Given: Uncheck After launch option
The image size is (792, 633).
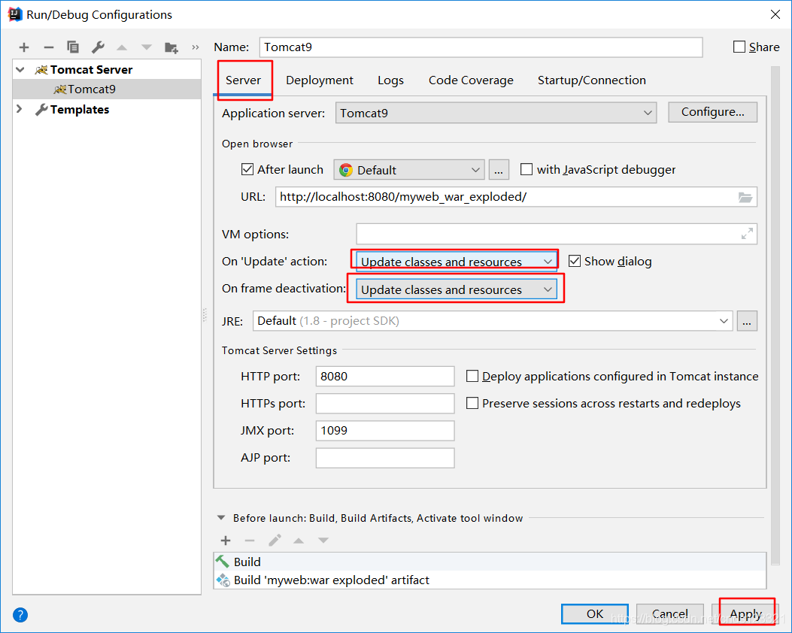Looking at the screenshot, I should 247,169.
